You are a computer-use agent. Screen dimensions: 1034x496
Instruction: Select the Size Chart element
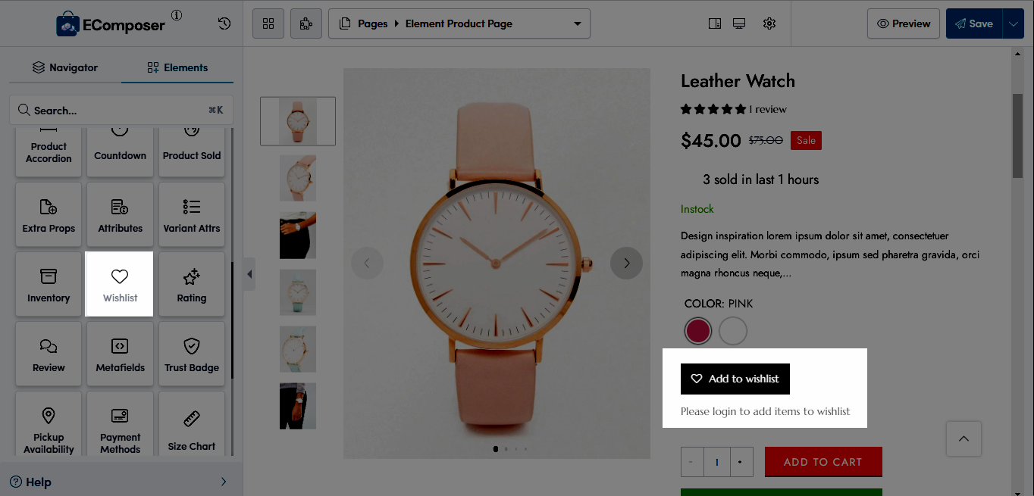pyautogui.click(x=192, y=423)
